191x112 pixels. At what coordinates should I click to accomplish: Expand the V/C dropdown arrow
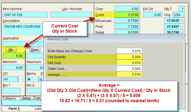point(21,79)
